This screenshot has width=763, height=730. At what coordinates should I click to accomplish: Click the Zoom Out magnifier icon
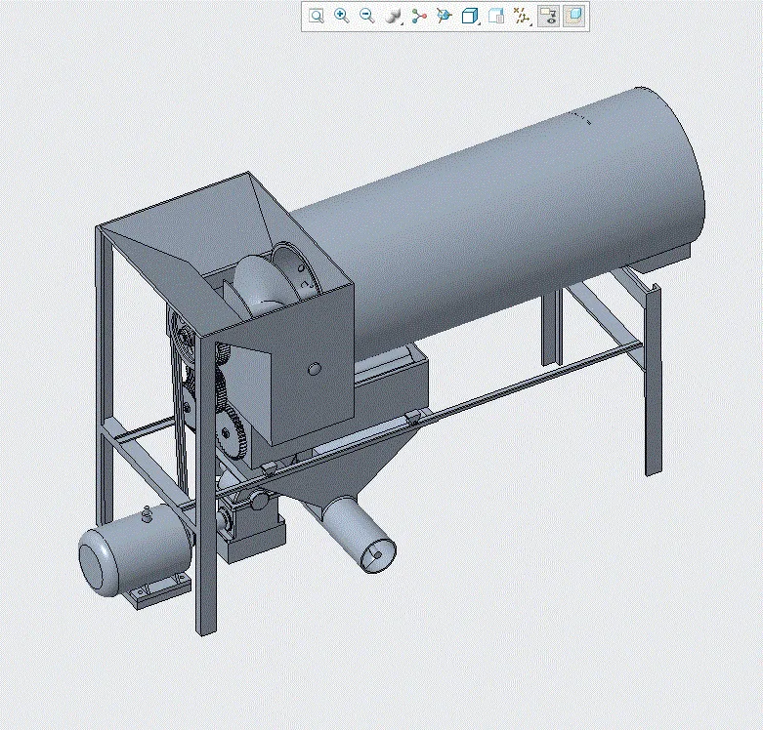(x=367, y=16)
